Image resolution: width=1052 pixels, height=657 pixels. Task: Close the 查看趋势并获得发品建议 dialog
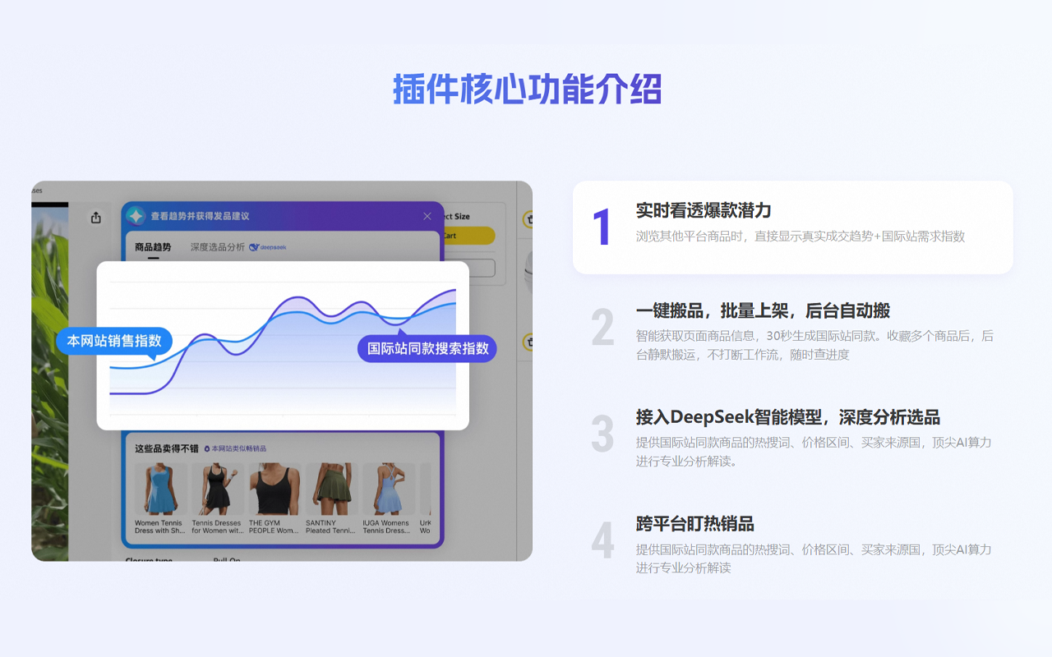point(427,216)
